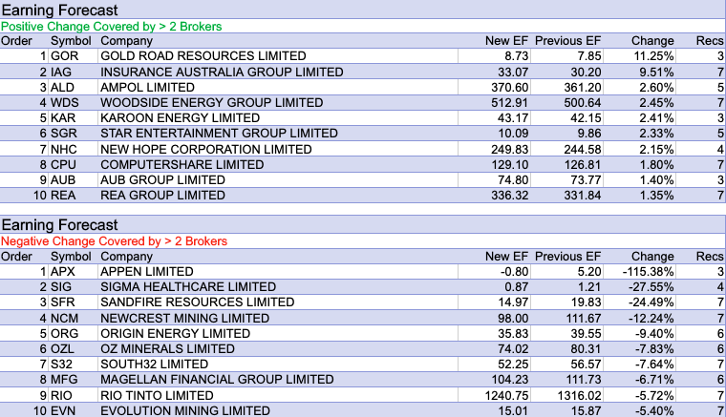Select the WDS symbol cell
726x417 pixels.
coord(65,102)
